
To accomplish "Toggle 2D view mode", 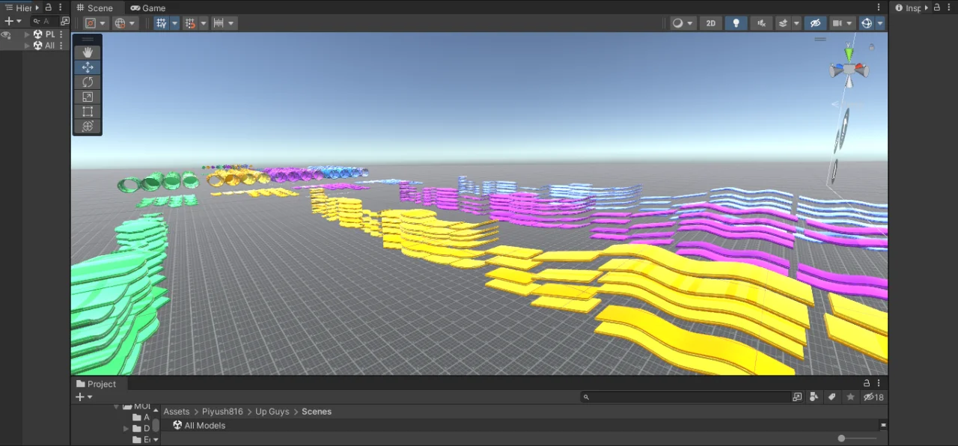I will pos(710,23).
